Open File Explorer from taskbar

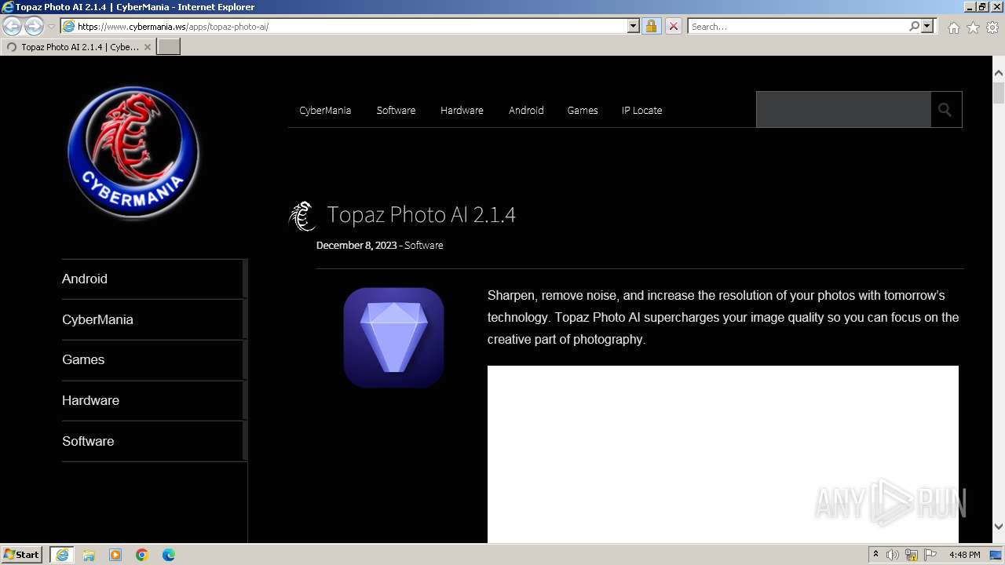click(89, 555)
